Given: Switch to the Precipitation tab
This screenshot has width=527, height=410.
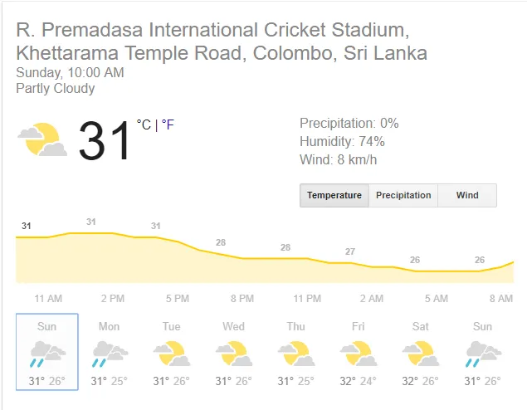Looking at the screenshot, I should (x=403, y=195).
